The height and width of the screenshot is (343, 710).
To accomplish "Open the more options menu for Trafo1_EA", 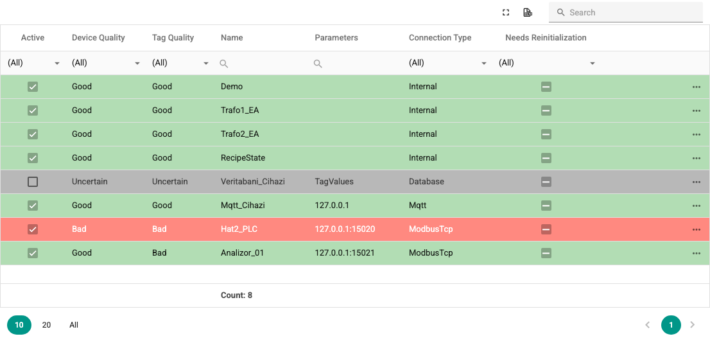I will [697, 110].
